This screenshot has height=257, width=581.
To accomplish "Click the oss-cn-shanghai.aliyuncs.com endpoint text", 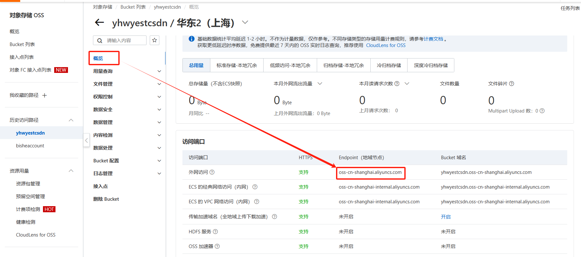I will (x=370, y=172).
